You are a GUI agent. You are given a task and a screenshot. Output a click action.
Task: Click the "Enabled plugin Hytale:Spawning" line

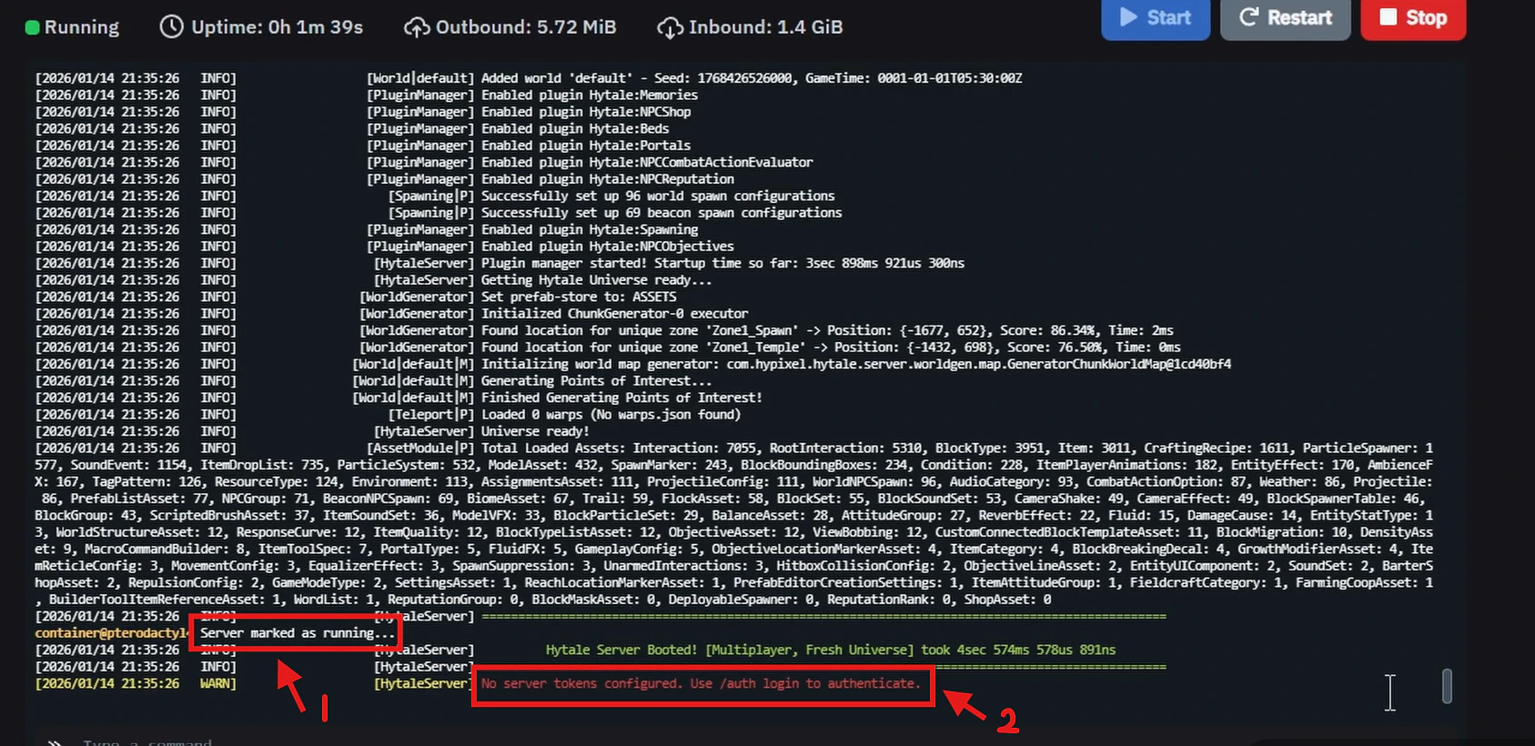tap(590, 230)
